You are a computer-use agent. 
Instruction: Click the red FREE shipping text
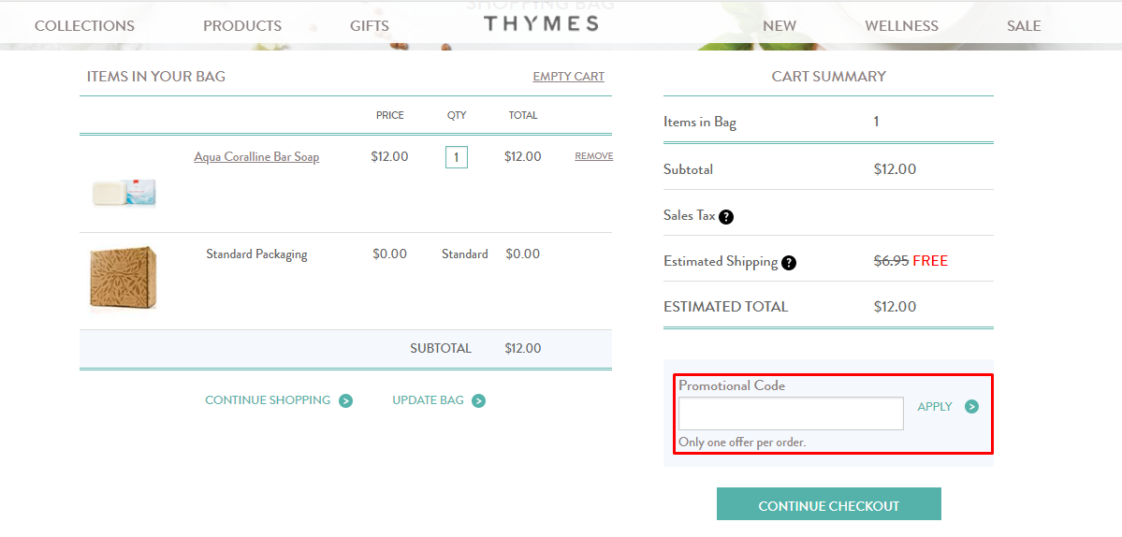pos(930,261)
